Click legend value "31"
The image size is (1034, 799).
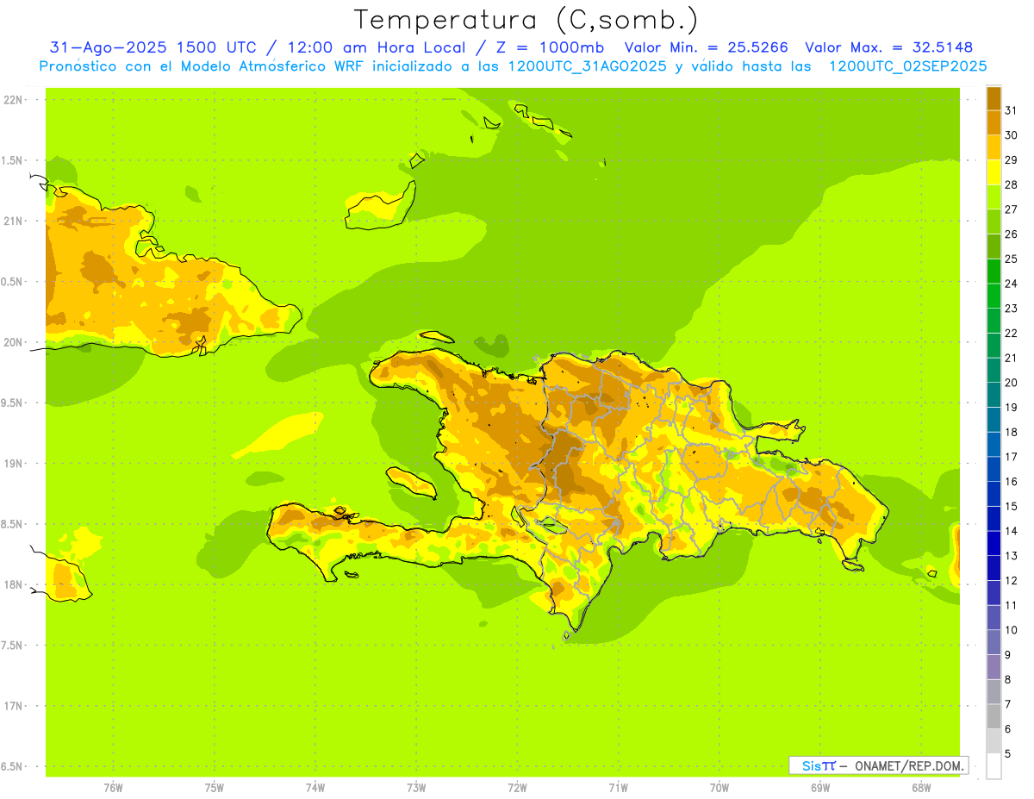1011,110
